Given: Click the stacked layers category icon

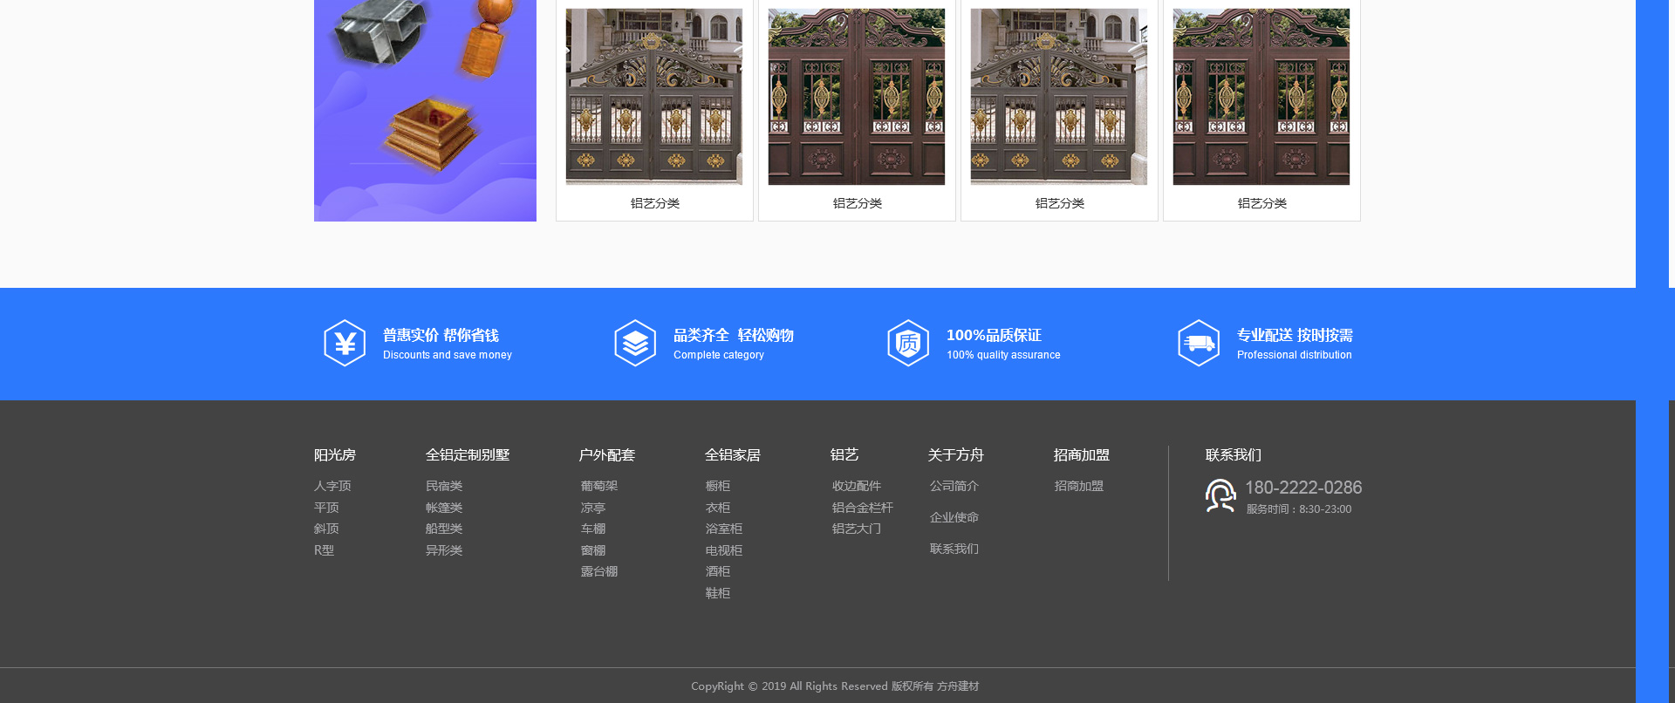Looking at the screenshot, I should pyautogui.click(x=635, y=344).
